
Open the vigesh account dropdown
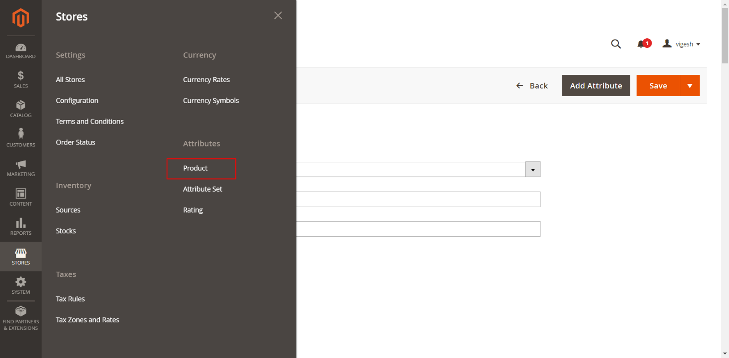point(682,44)
